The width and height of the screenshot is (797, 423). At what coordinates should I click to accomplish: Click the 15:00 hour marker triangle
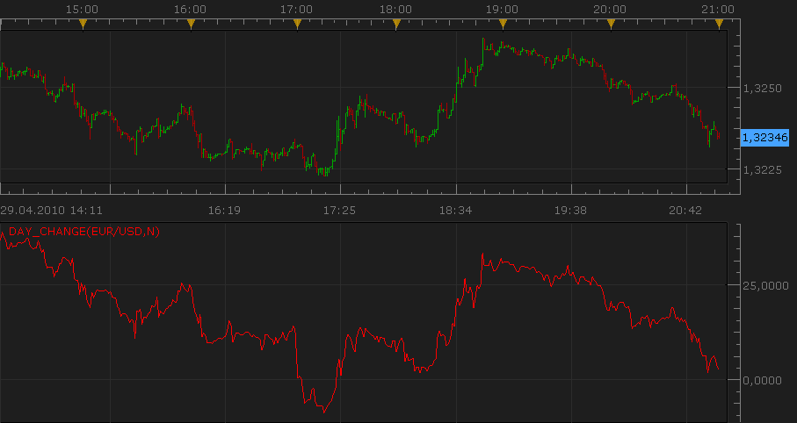83,24
